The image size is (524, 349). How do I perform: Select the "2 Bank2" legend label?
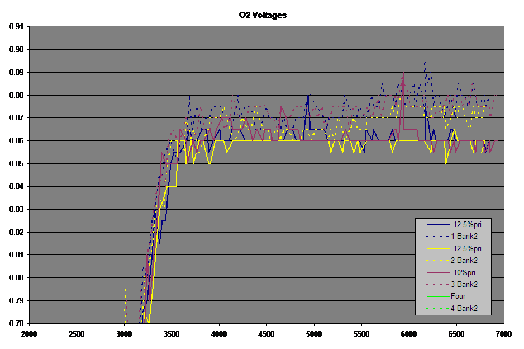click(464, 261)
